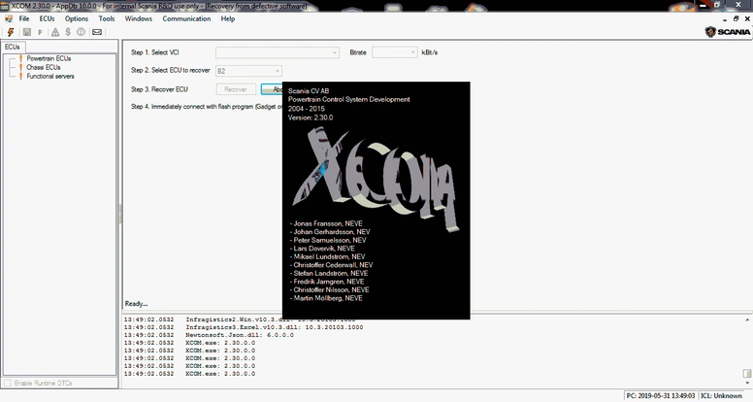Screen dimensions: 753x402
Task: Click the Version: 2.30.0 text
Action: tap(311, 117)
